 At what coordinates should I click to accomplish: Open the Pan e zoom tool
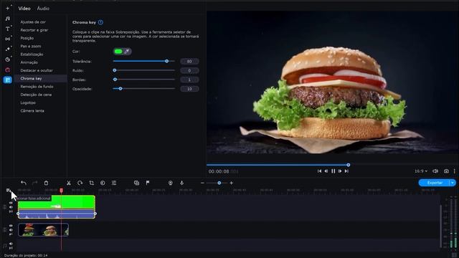31,46
